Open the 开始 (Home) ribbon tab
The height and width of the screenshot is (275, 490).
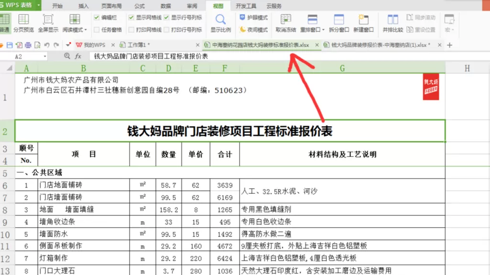(57, 6)
